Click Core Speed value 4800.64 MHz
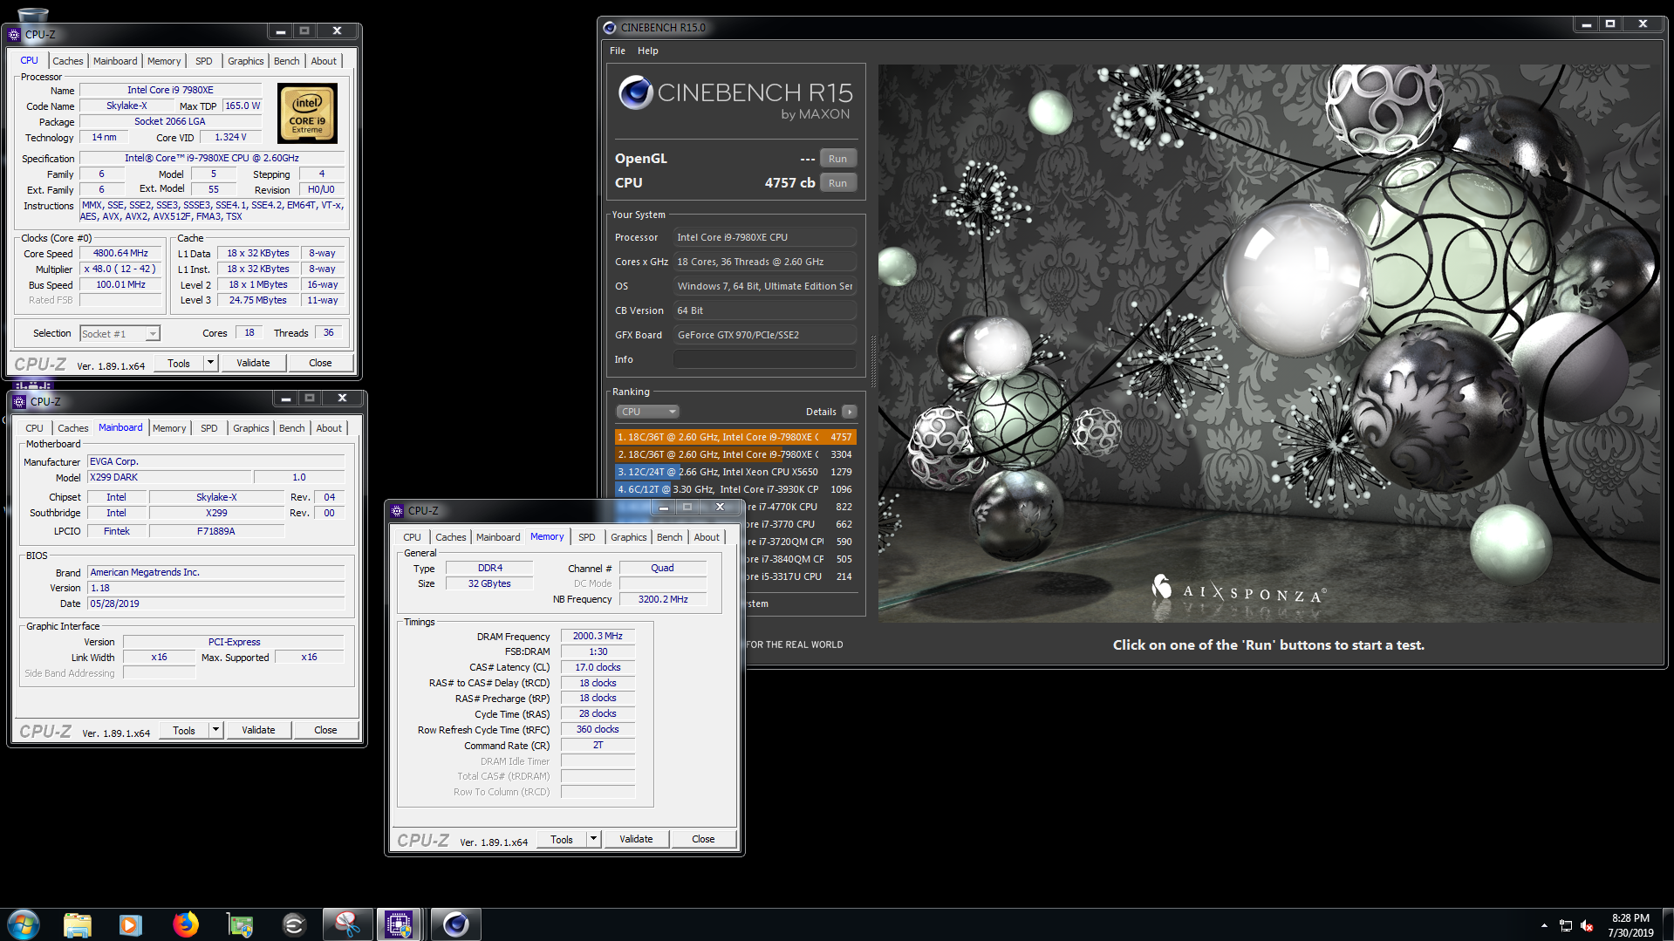Viewport: 1674px width, 941px height. [120, 253]
